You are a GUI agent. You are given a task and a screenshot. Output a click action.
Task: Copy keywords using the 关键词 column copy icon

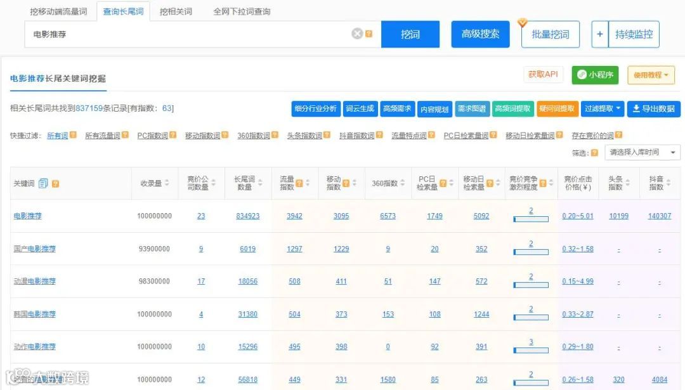43,183
